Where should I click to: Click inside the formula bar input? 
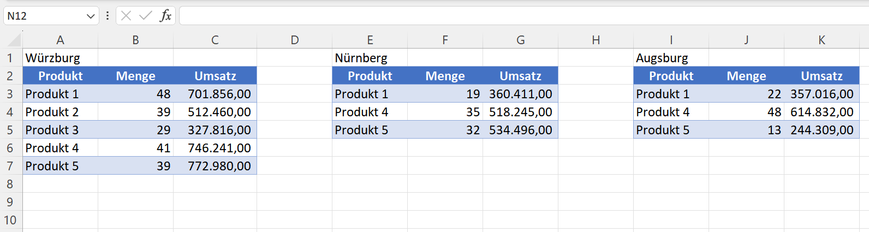(524, 16)
